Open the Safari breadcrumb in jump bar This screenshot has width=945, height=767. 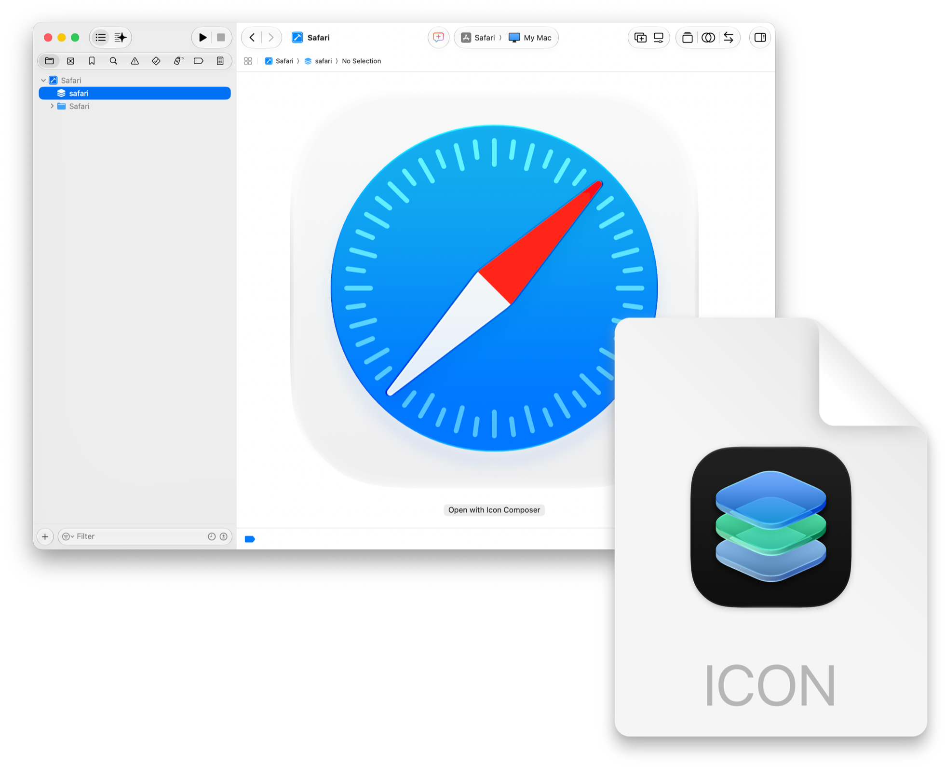point(279,61)
